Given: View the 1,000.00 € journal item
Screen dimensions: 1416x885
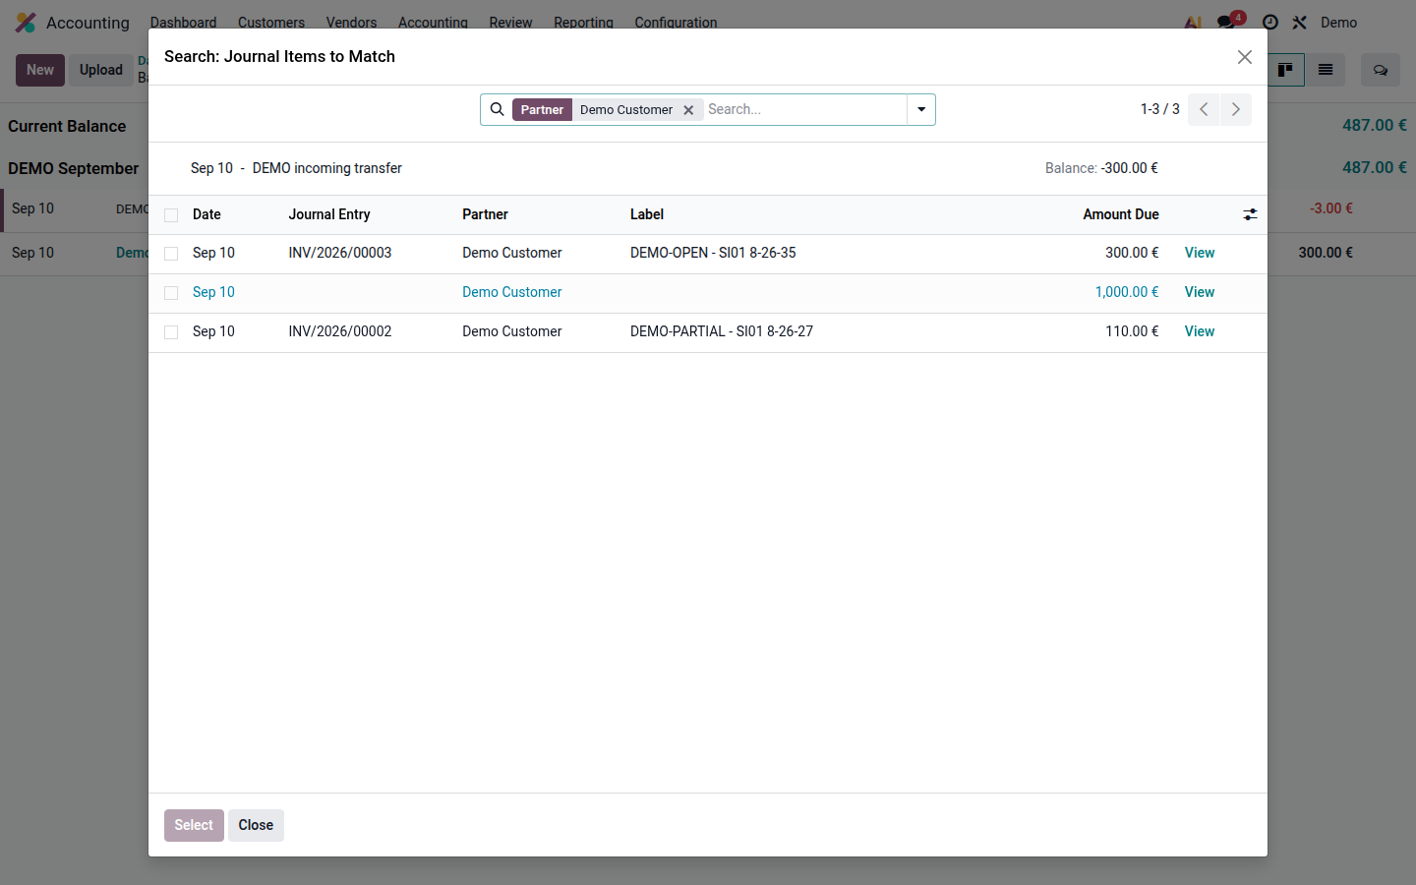Looking at the screenshot, I should [x=1200, y=292].
